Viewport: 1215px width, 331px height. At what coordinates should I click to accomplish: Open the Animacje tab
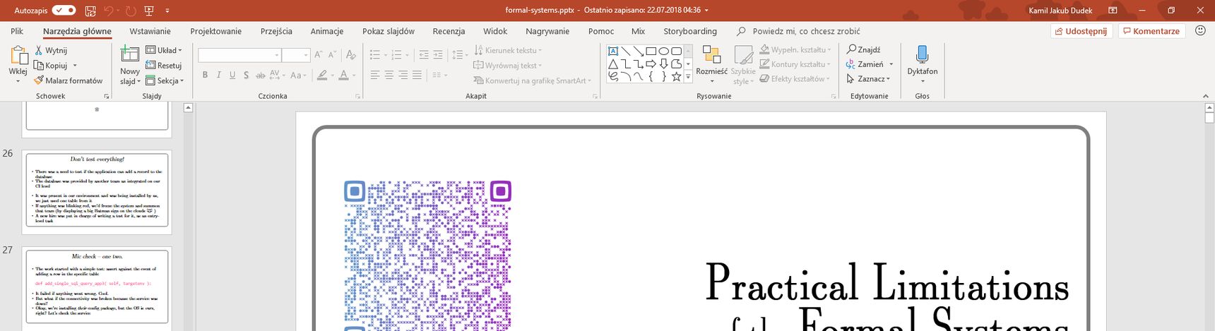327,31
